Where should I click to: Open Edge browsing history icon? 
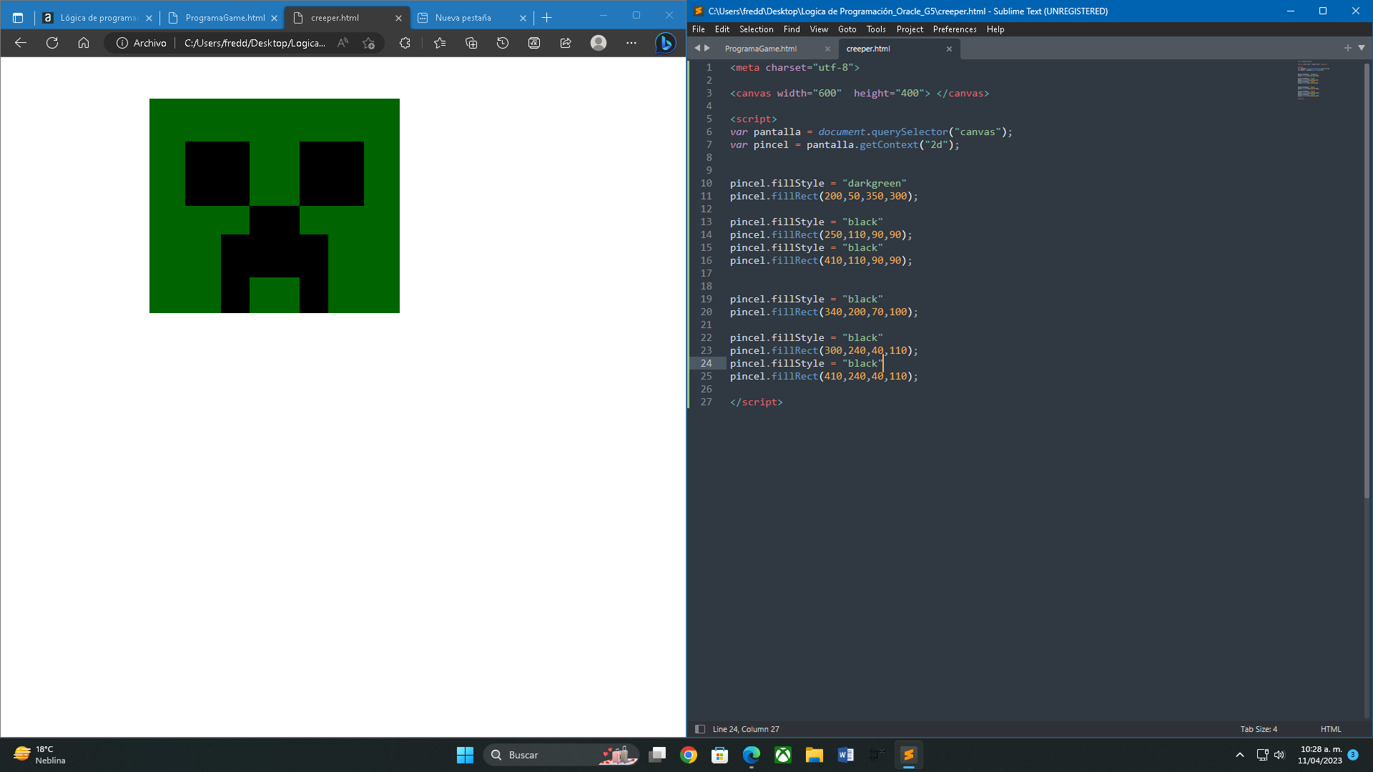click(503, 43)
